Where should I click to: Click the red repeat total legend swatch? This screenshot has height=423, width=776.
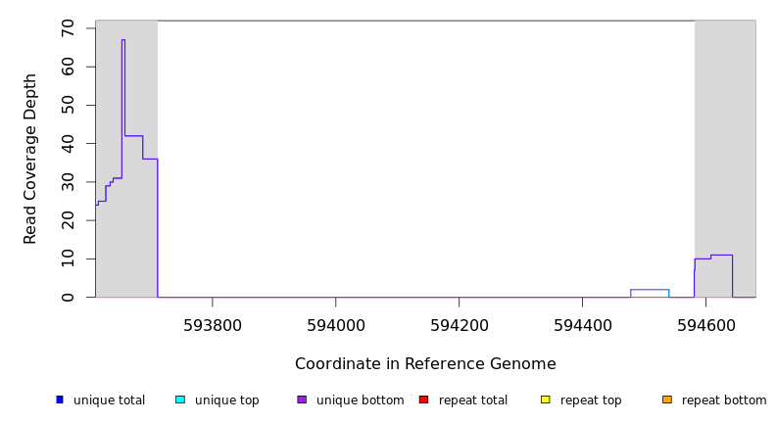pos(423,399)
